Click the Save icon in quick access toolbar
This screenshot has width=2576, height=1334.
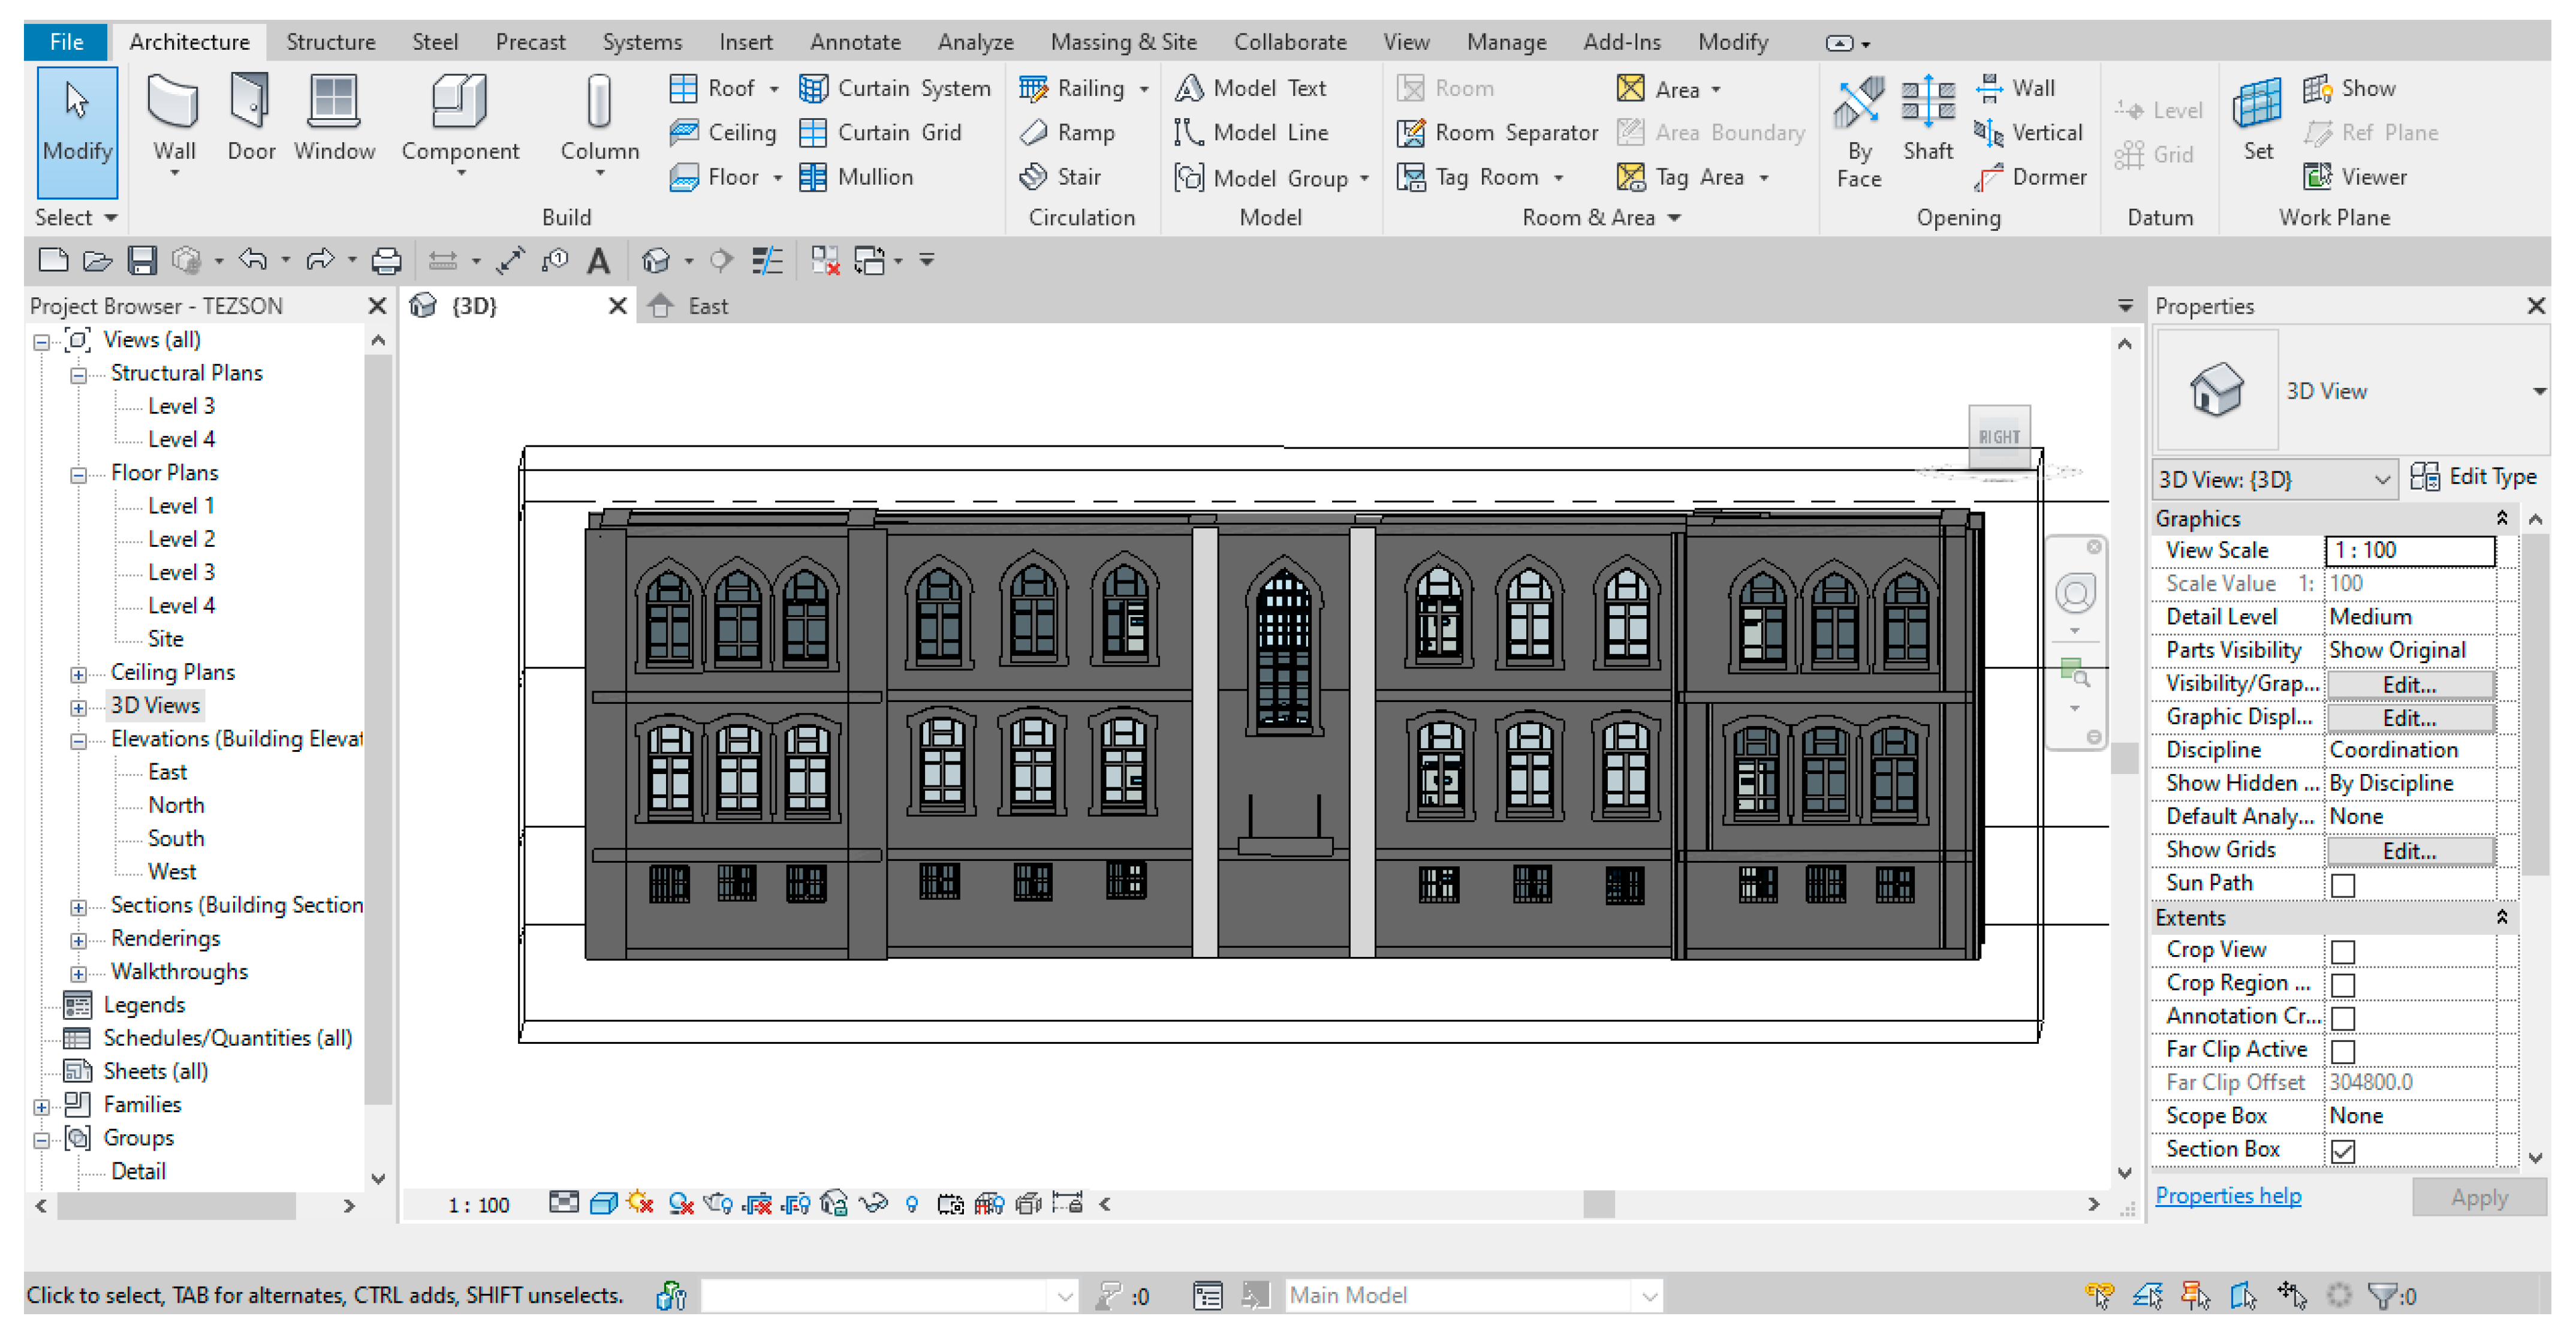(142, 261)
